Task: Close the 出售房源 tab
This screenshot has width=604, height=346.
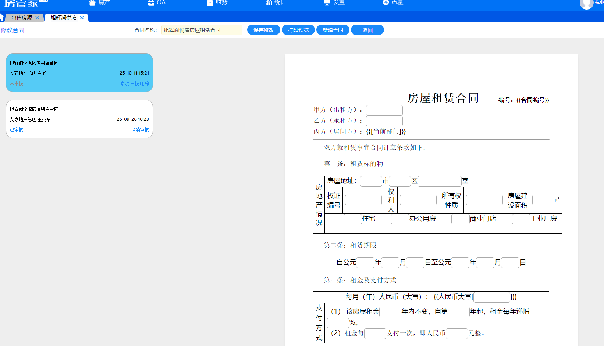Action: pos(37,18)
